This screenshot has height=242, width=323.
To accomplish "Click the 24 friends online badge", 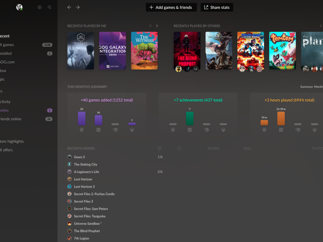I will coord(49,119).
